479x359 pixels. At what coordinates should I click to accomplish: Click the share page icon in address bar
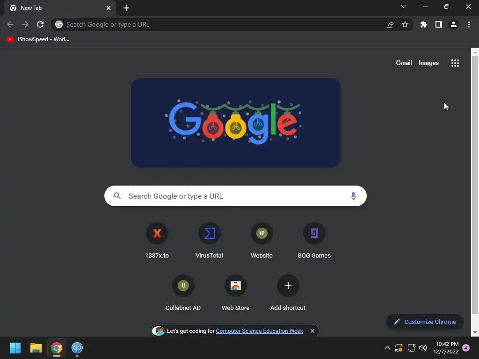(x=390, y=25)
